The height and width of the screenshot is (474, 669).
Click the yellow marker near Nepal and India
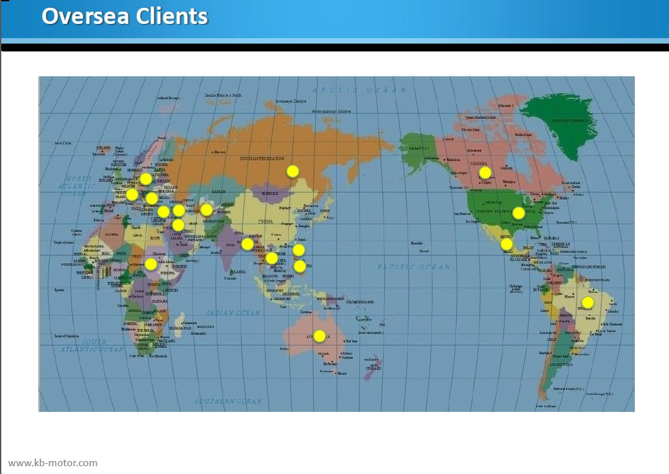(247, 244)
